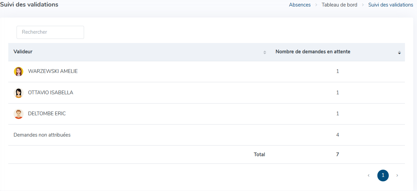Open the Absences breadcrumb link
417x191 pixels.
coord(300,5)
